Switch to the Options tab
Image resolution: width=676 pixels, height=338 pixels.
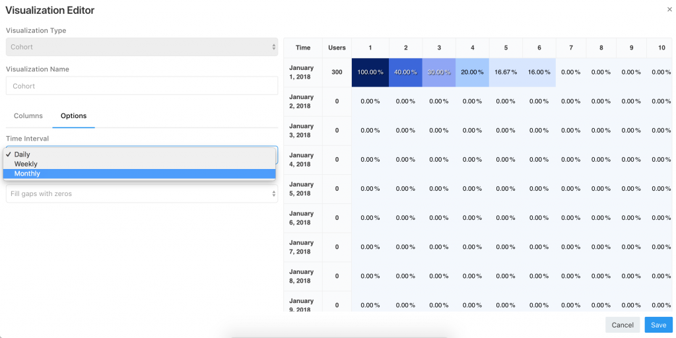click(74, 116)
